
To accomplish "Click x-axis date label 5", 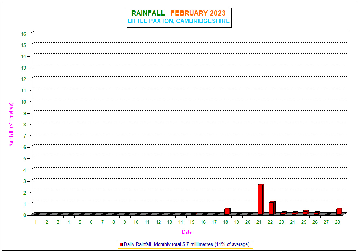I will pyautogui.click(x=80, y=222).
